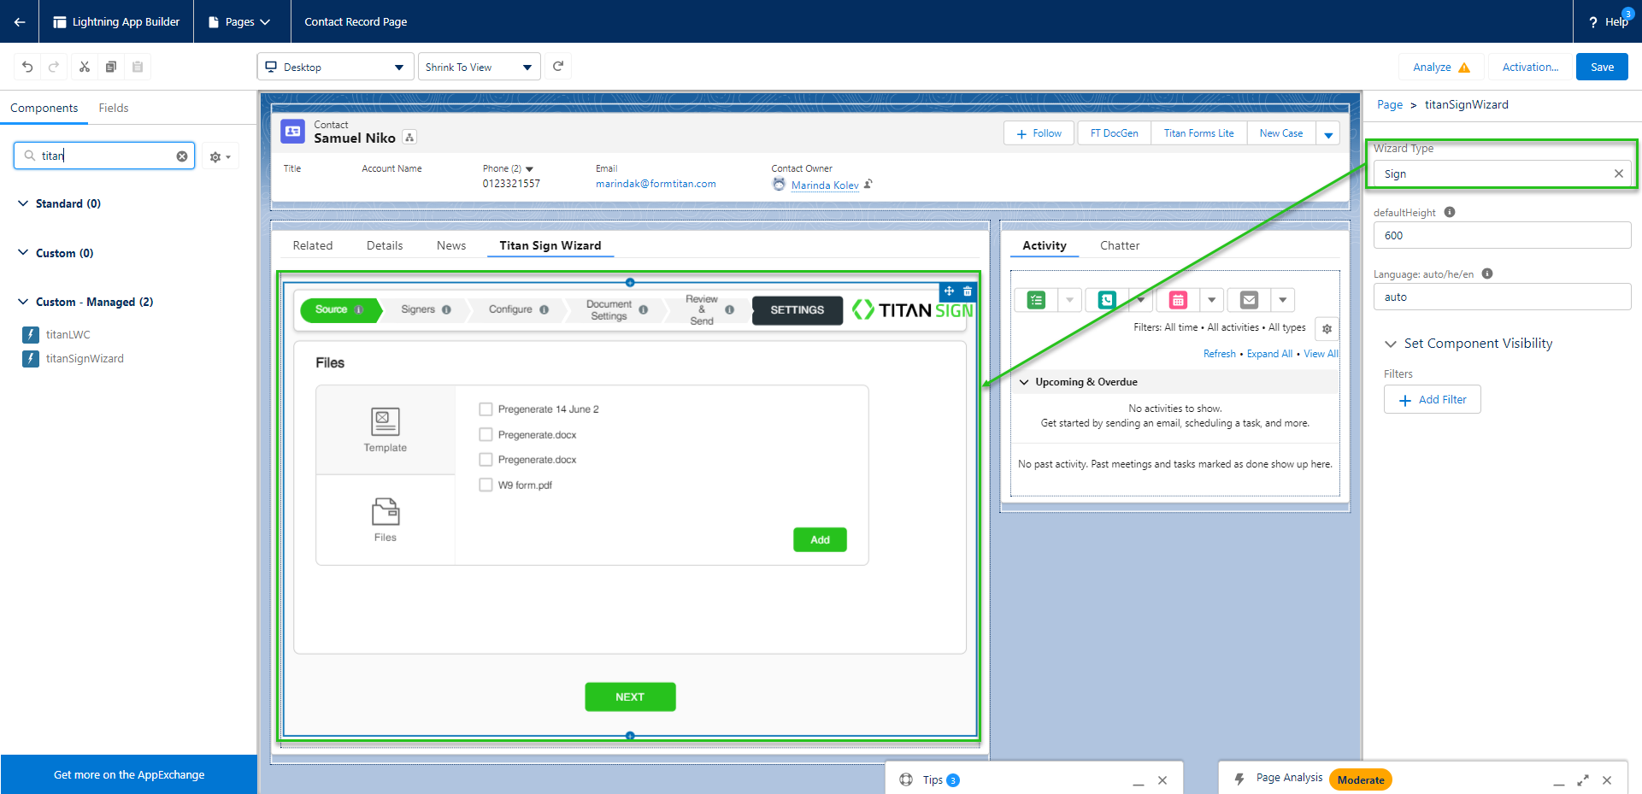
Task: Click the Save button
Action: (1602, 67)
